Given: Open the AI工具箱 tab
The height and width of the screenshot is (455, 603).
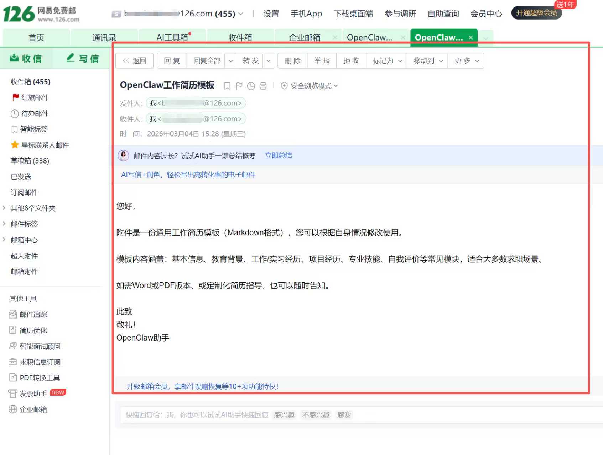Looking at the screenshot, I should coord(172,37).
